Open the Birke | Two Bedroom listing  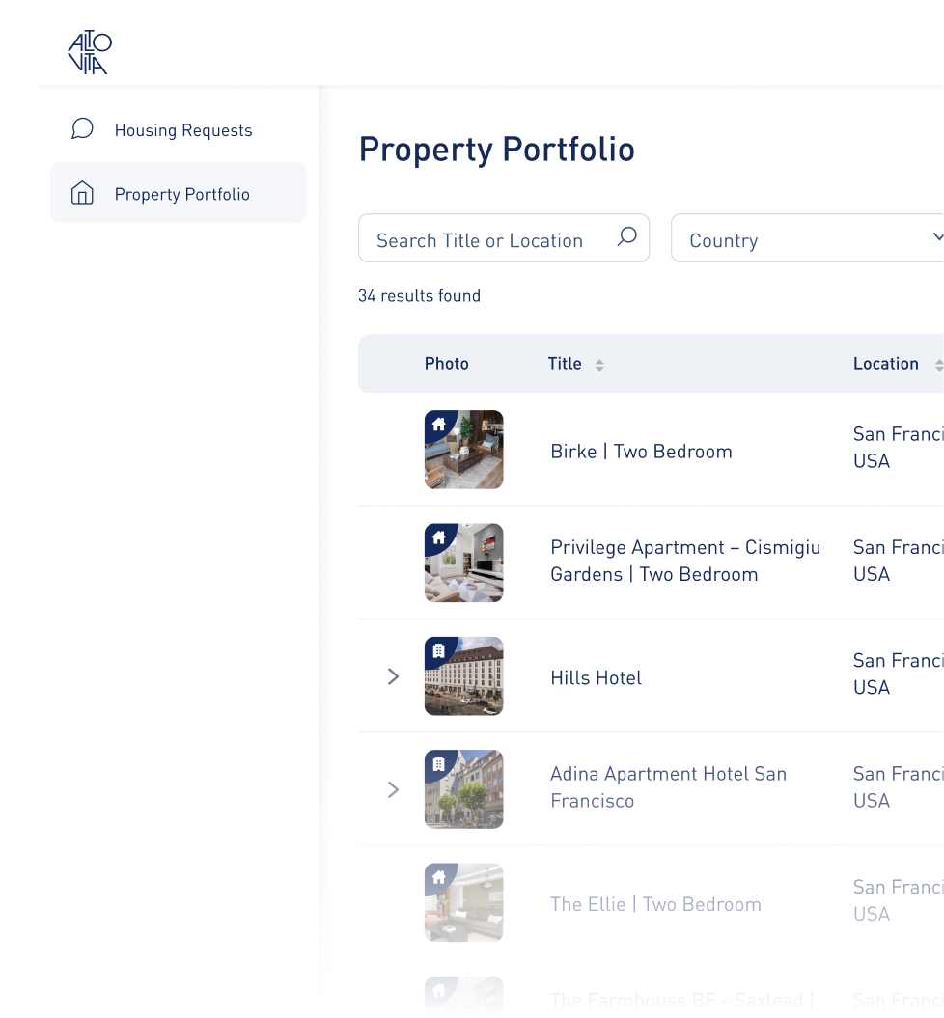click(642, 452)
